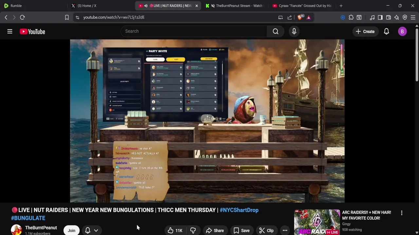Go to YouTube home via logo
The width and height of the screenshot is (419, 235).
point(32,31)
